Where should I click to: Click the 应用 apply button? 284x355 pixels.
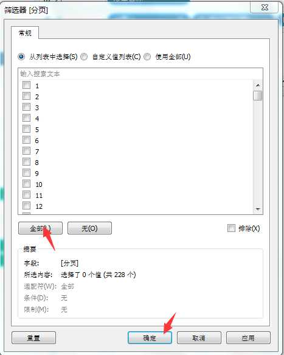[x=248, y=338]
